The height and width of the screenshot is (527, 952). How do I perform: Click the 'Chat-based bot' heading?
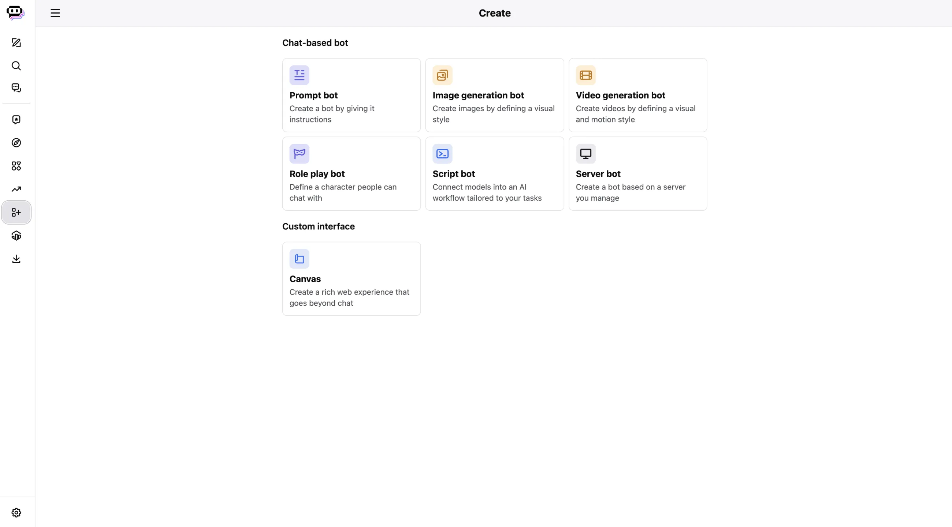pyautogui.click(x=315, y=43)
